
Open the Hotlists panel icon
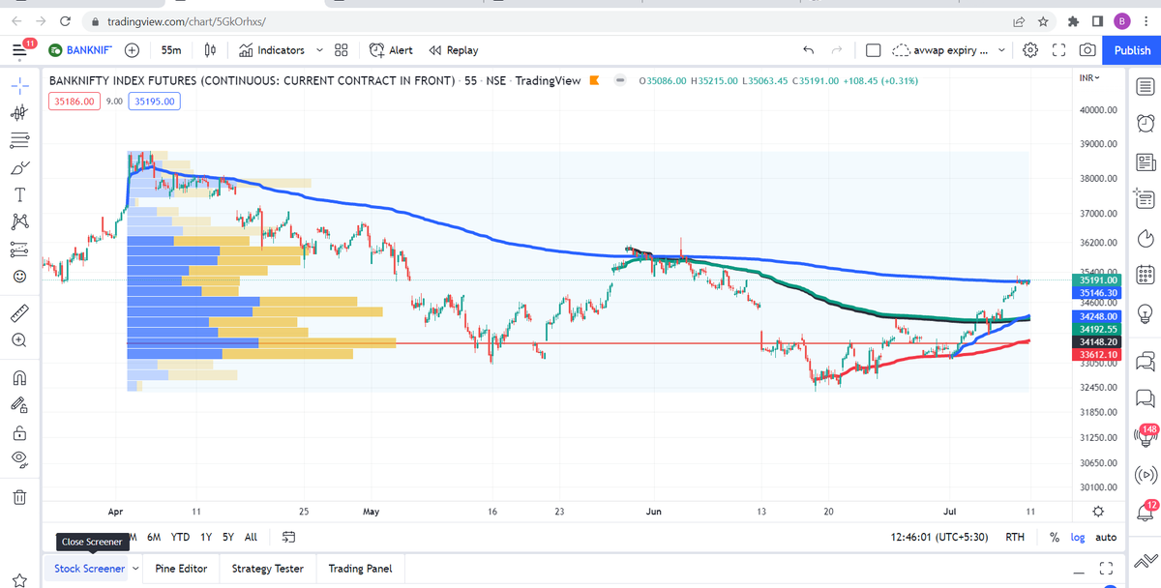point(1146,237)
